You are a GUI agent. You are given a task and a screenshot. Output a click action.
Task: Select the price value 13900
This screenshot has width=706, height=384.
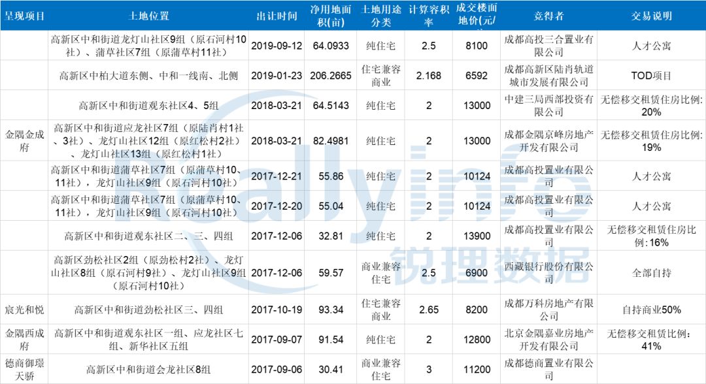[x=477, y=236]
